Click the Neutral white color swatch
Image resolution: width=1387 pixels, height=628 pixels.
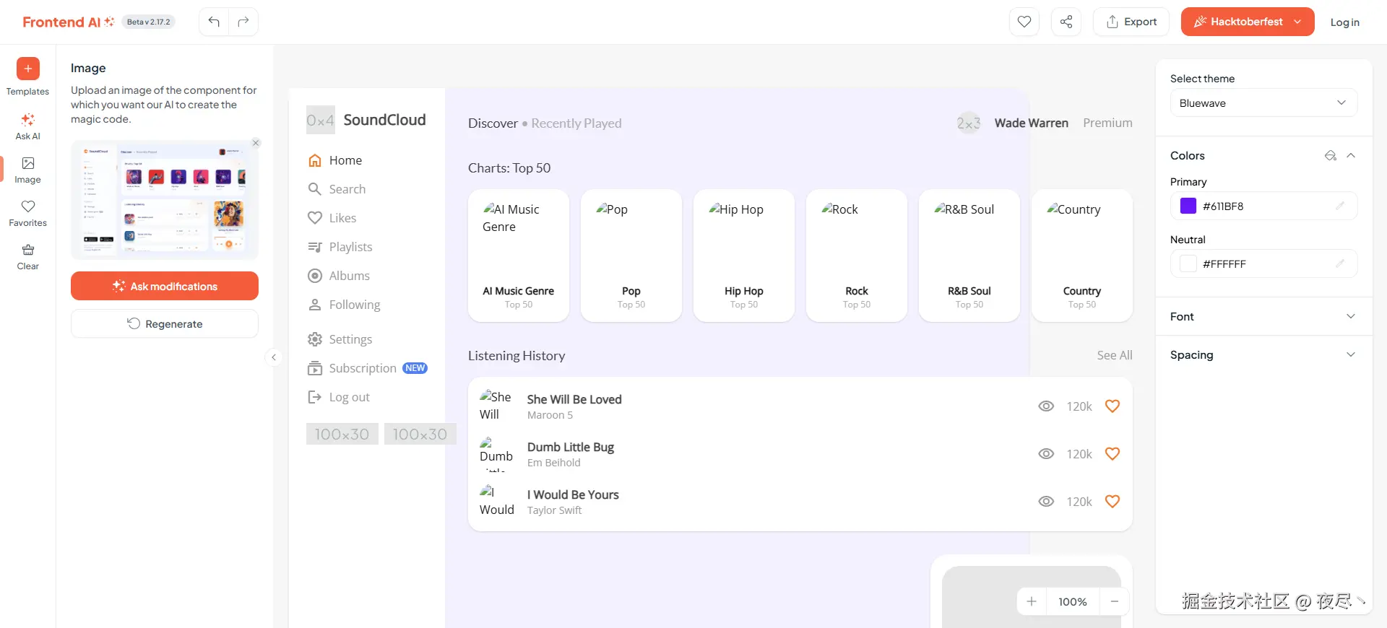[x=1188, y=263]
